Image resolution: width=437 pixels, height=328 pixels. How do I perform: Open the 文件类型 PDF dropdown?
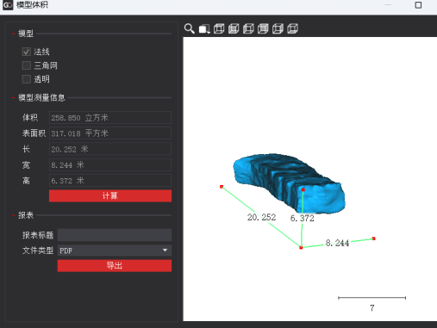pyautogui.click(x=115, y=251)
